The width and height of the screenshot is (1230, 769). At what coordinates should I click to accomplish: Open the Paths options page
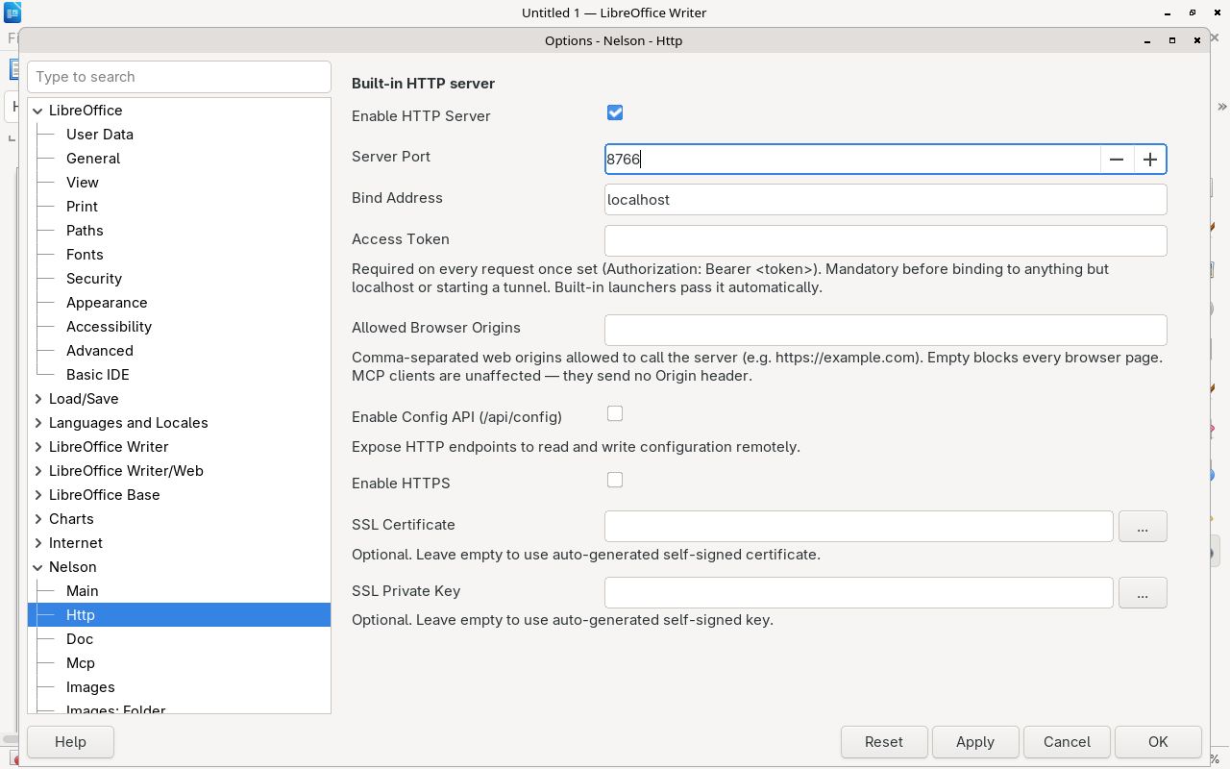coord(85,231)
